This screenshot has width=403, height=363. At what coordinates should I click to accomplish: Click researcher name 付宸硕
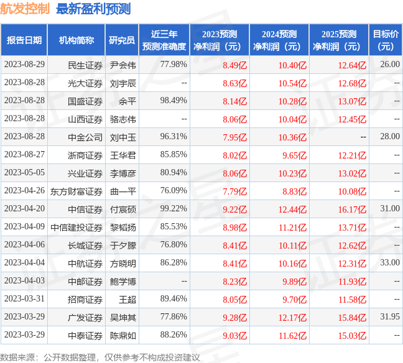[123, 209]
